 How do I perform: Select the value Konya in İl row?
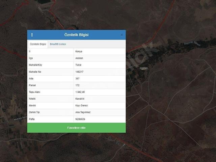pyautogui.click(x=79, y=51)
